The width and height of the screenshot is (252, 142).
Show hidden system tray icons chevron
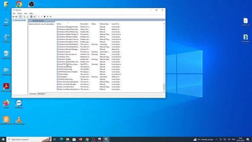pos(216,139)
